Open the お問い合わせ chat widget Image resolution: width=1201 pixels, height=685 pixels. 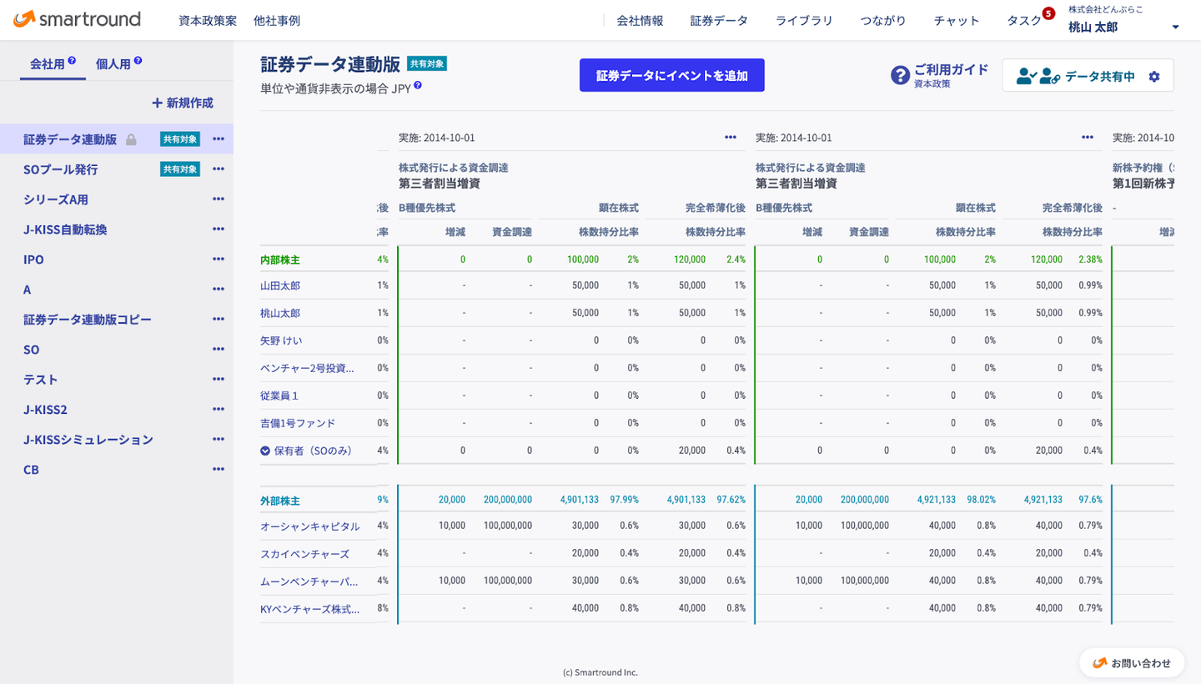[1132, 663]
